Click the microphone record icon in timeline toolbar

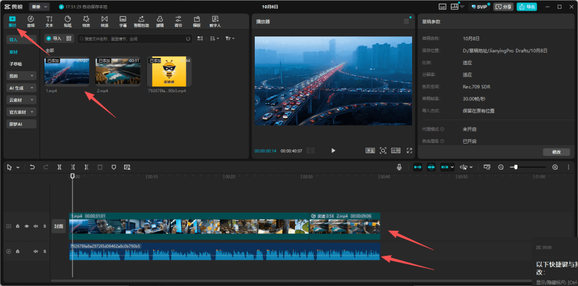coord(399,167)
